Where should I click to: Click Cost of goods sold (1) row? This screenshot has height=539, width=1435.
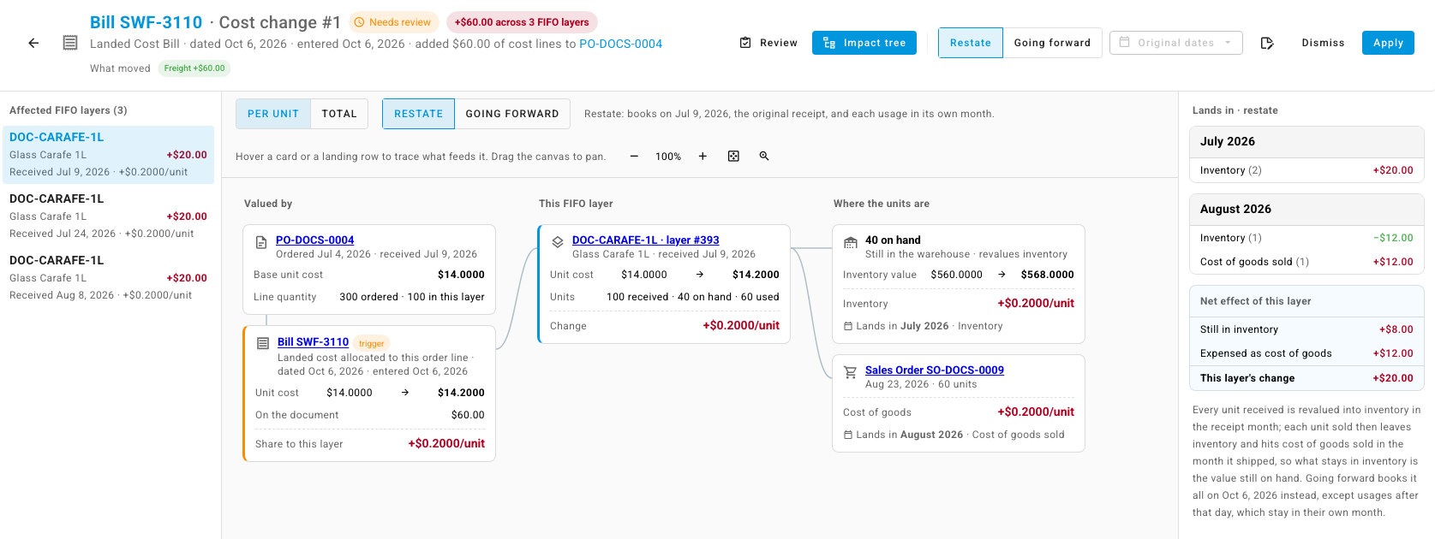tap(1306, 262)
